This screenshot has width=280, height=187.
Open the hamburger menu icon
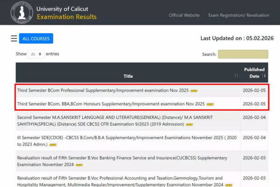pos(14,38)
